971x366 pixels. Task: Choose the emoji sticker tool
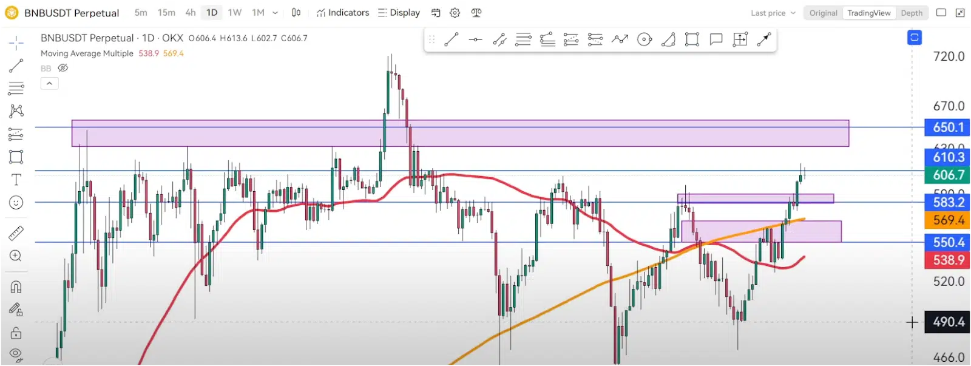pyautogui.click(x=16, y=202)
